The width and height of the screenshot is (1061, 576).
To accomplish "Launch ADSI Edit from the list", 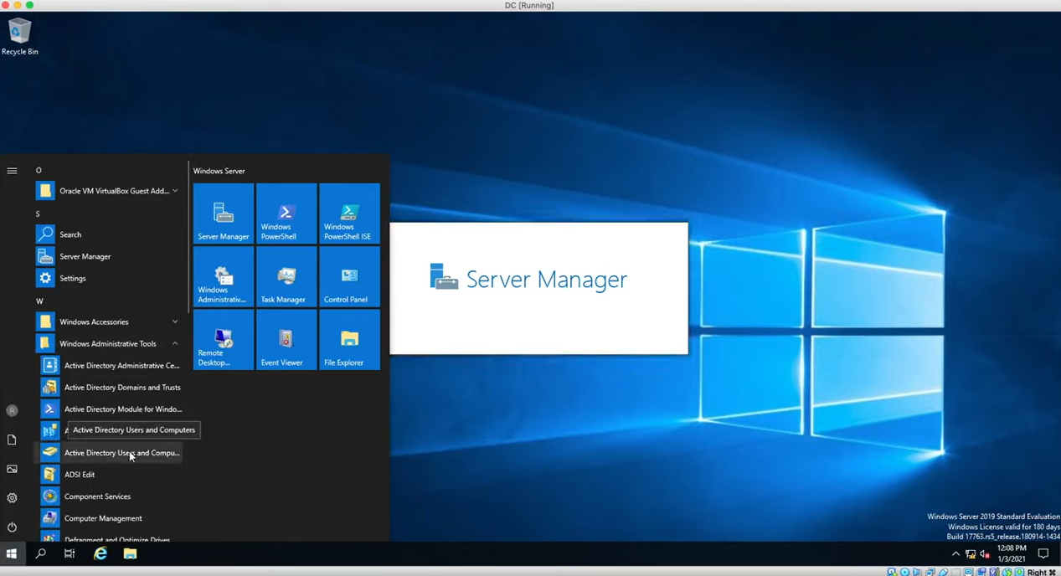I will click(111, 474).
